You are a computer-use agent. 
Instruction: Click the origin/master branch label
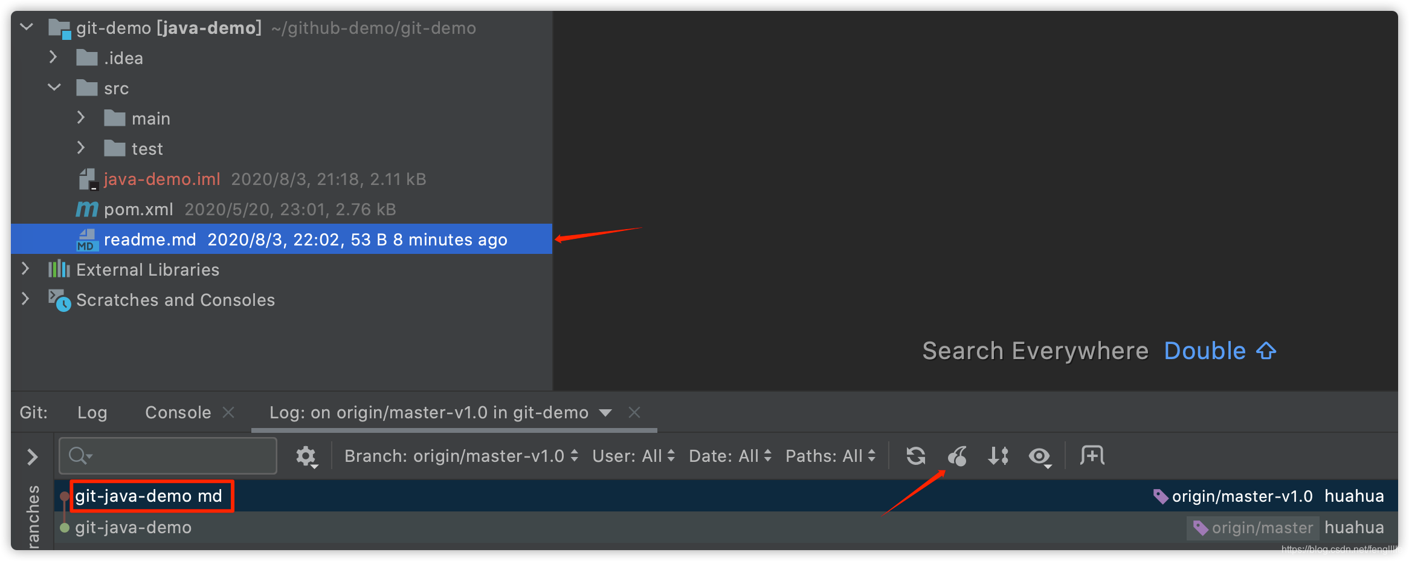coord(1253,528)
